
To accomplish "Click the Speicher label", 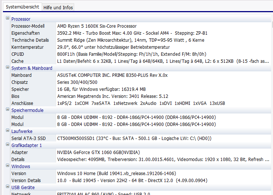I will (x=20, y=89).
